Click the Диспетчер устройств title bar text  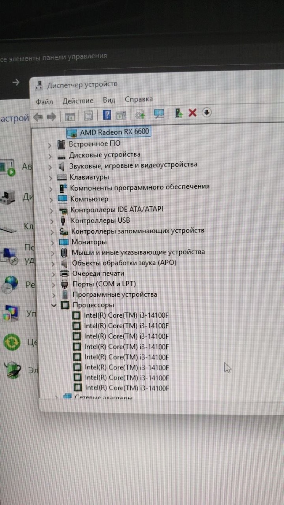82,84
